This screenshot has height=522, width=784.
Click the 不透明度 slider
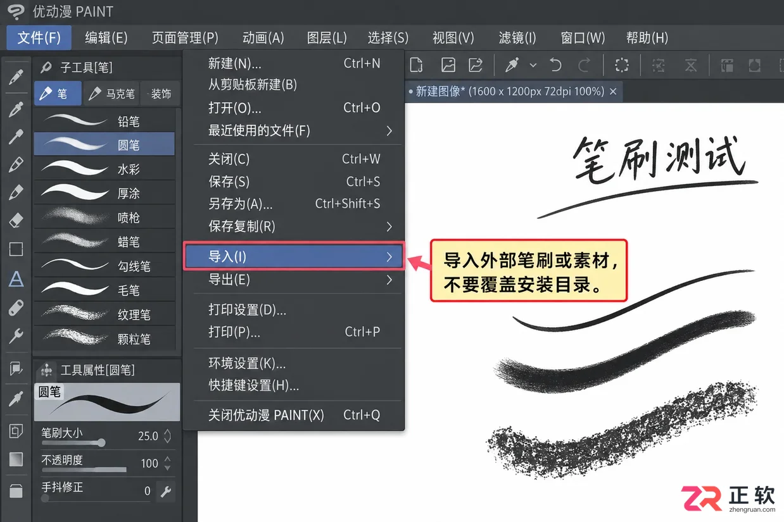tap(84, 470)
